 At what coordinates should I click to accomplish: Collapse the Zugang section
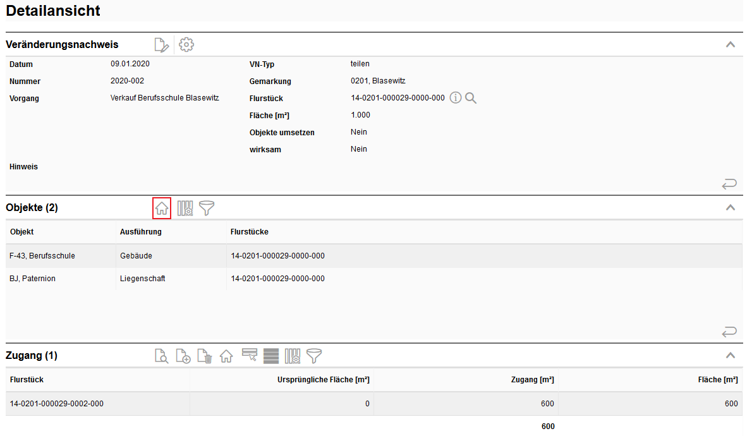coord(731,356)
